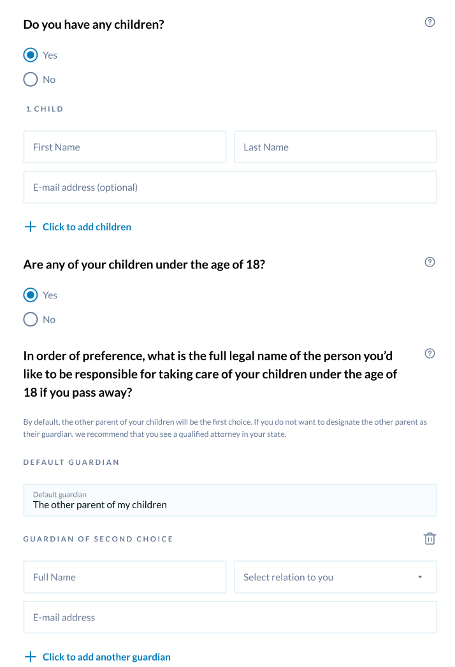Choose Yes for children under 18
This screenshot has width=455, height=667.
(x=31, y=295)
